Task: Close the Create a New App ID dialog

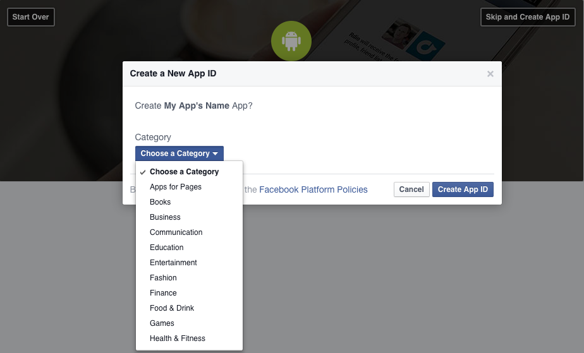Action: pyautogui.click(x=490, y=74)
